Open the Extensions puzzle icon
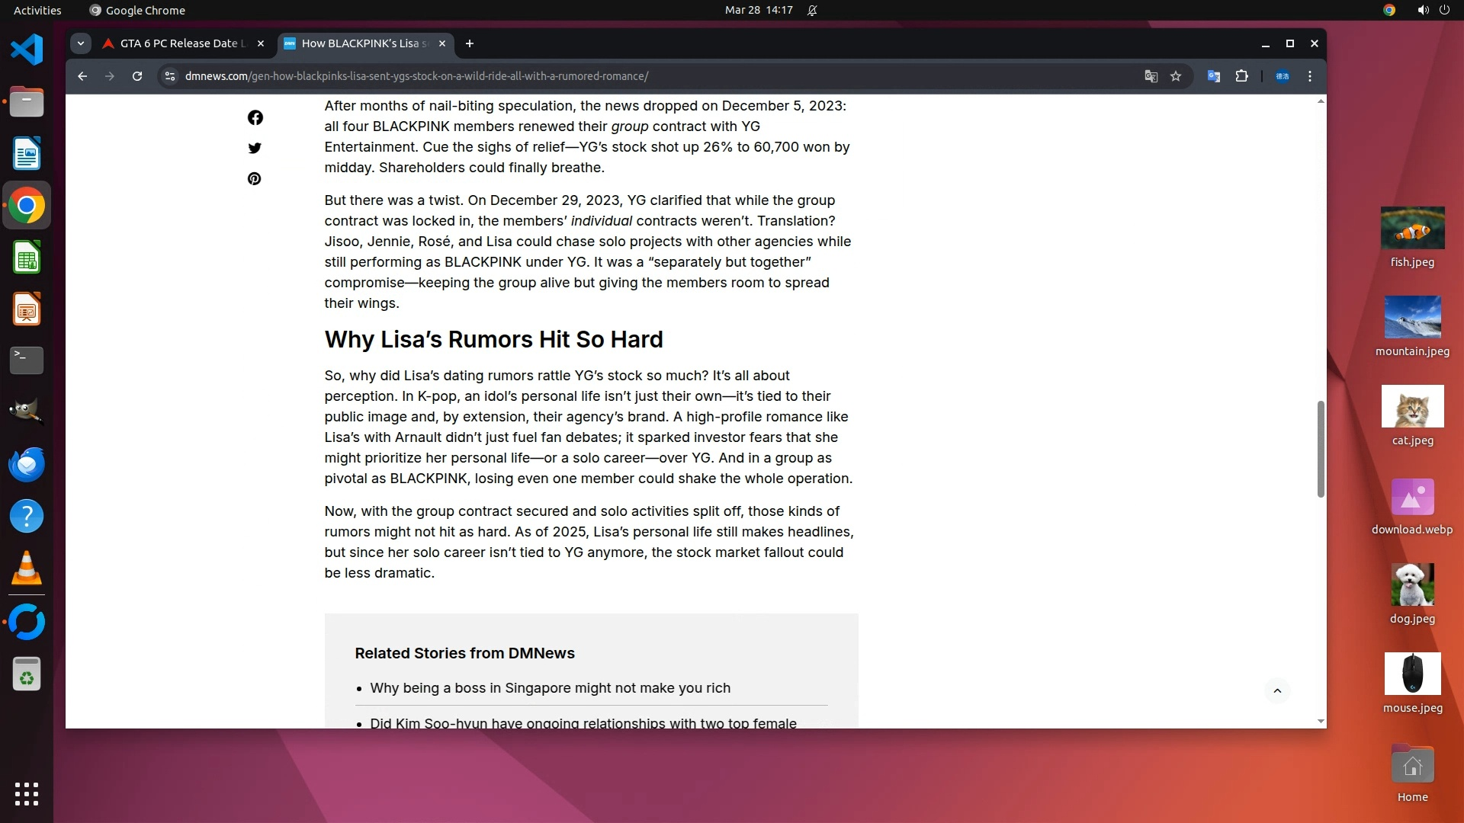The image size is (1464, 823). point(1241,76)
